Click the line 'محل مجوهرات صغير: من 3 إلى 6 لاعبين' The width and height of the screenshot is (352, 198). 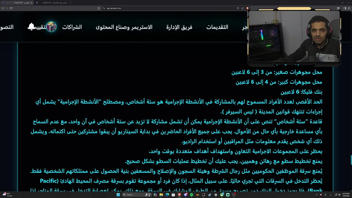(277, 72)
